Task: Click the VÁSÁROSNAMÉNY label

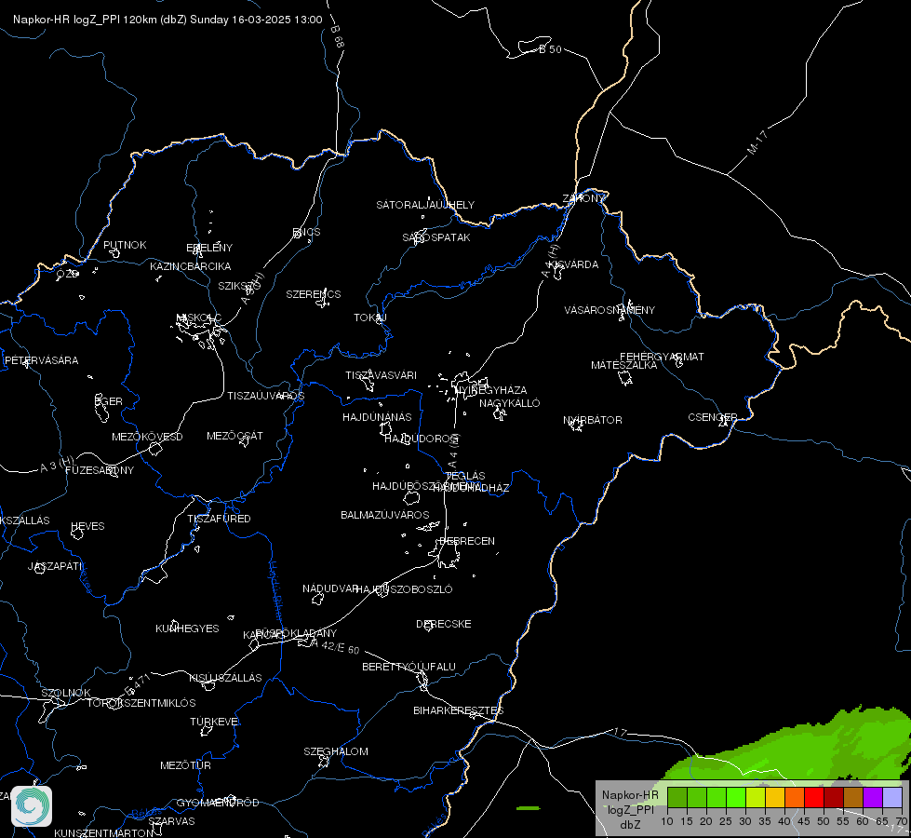Action: coord(610,310)
